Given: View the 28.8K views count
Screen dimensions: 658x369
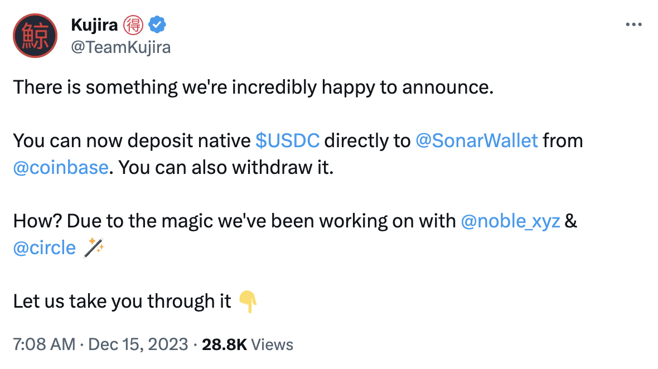Looking at the screenshot, I should [248, 344].
